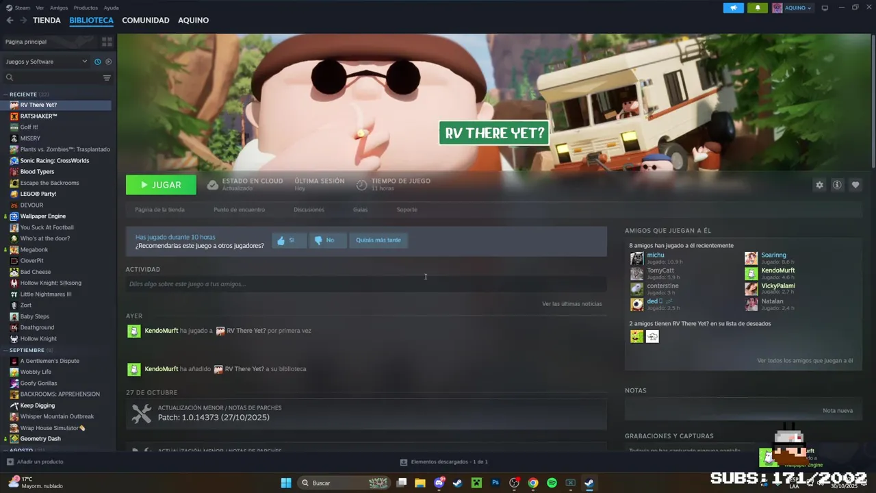Open the downloads status Elementos descargados

[x=444, y=462]
